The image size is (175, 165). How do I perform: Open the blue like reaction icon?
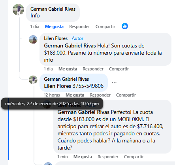[x=125, y=26]
